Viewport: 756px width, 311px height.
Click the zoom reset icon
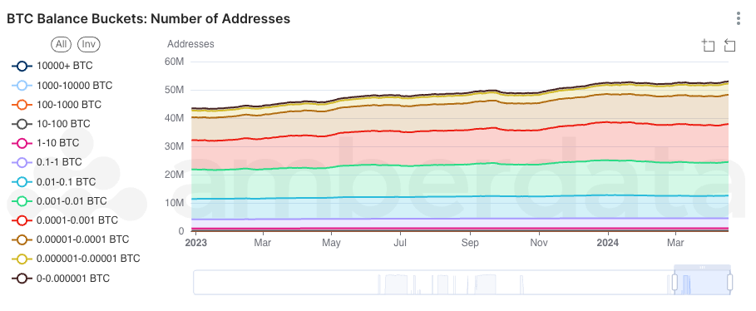[729, 46]
